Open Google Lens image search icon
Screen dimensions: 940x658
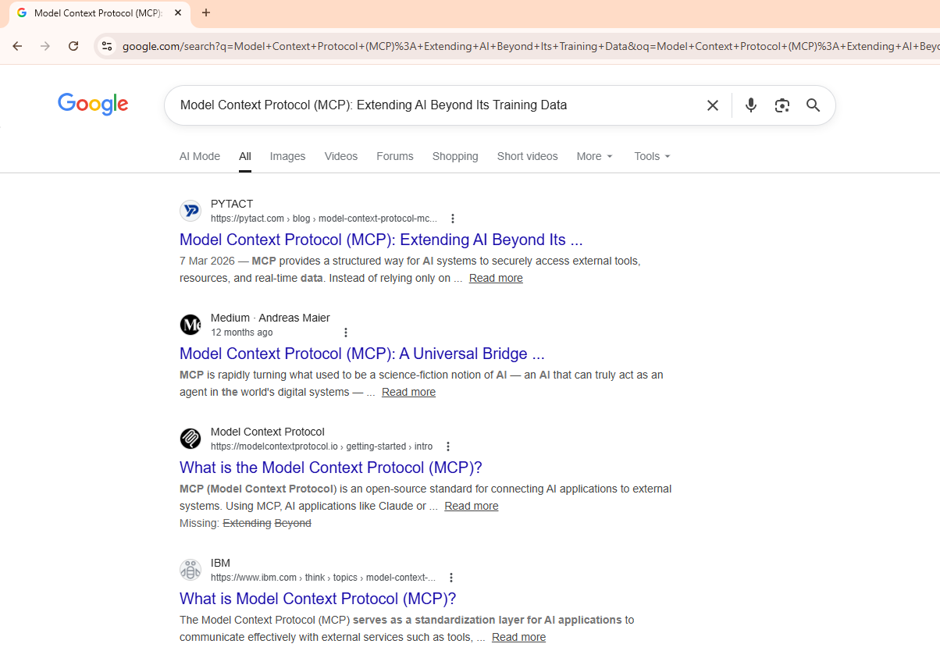click(x=782, y=105)
